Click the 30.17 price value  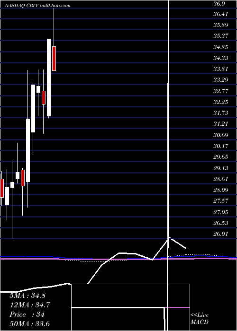pos(221,146)
